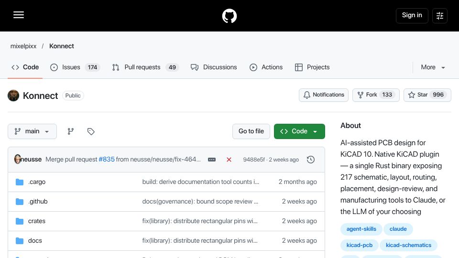
Task: Open neusse commit author link
Action: [31, 160]
